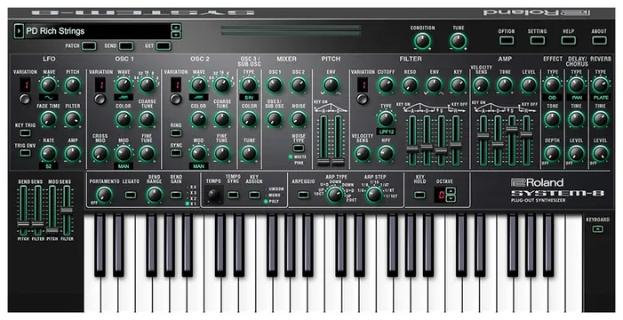
Task: Change the FILTER VARIATION with its round button
Action: tap(362, 100)
